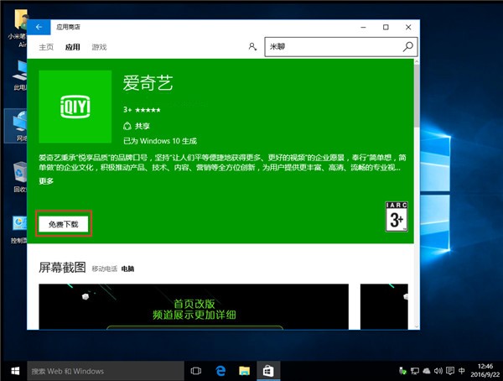Click the scrollbar up arrow
Image resolution: width=503 pixels, height=381 pixels.
(417, 61)
